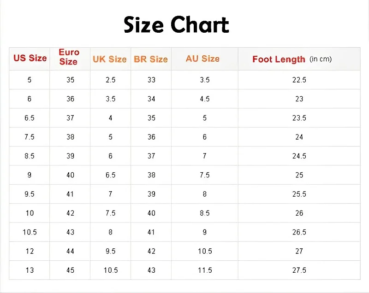The height and width of the screenshot is (293, 369).
Task: Click AU size 10.5 cell
Action: pyautogui.click(x=205, y=251)
